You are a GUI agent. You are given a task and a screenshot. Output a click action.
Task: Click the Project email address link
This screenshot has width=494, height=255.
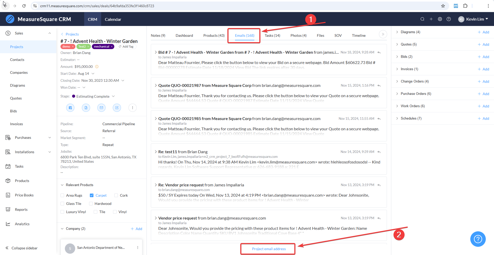[x=269, y=249]
